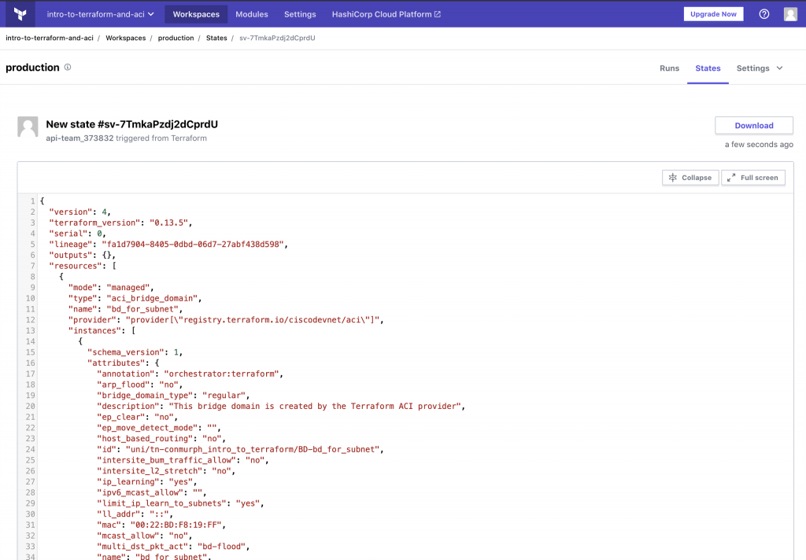806x560 pixels.
Task: Open the state in Full screen
Action: point(752,177)
